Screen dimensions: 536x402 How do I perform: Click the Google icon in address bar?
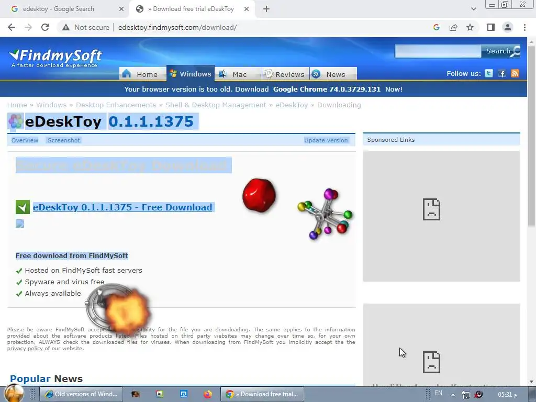[436, 27]
